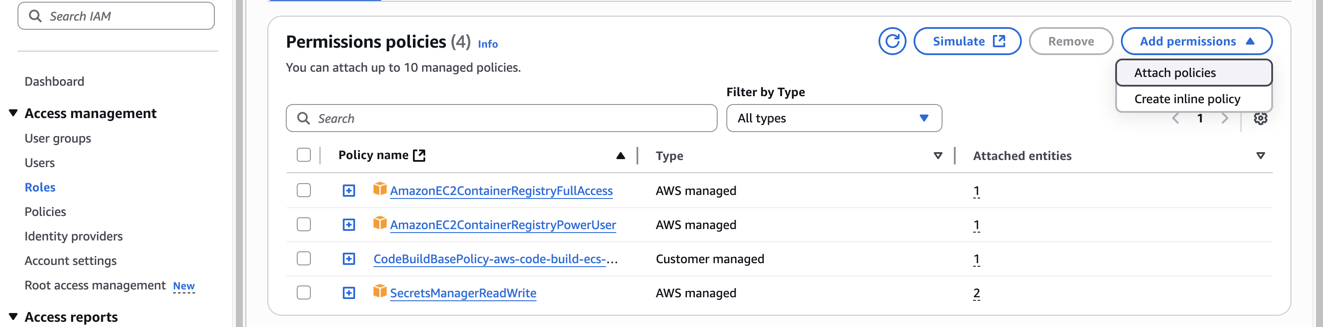Click the Type column sort arrow
Image resolution: width=1323 pixels, height=327 pixels.
937,156
